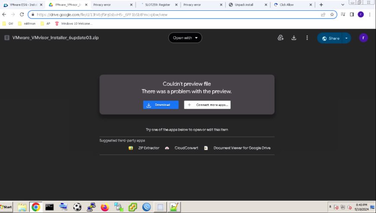Show hidden system tray icons arrow
The height and width of the screenshot is (213, 376).
pyautogui.click(x=330, y=207)
